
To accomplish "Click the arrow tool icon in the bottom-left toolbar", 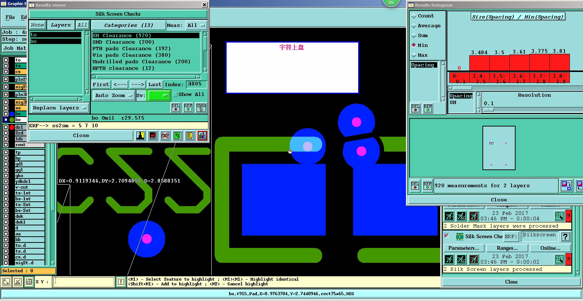I will point(7,282).
